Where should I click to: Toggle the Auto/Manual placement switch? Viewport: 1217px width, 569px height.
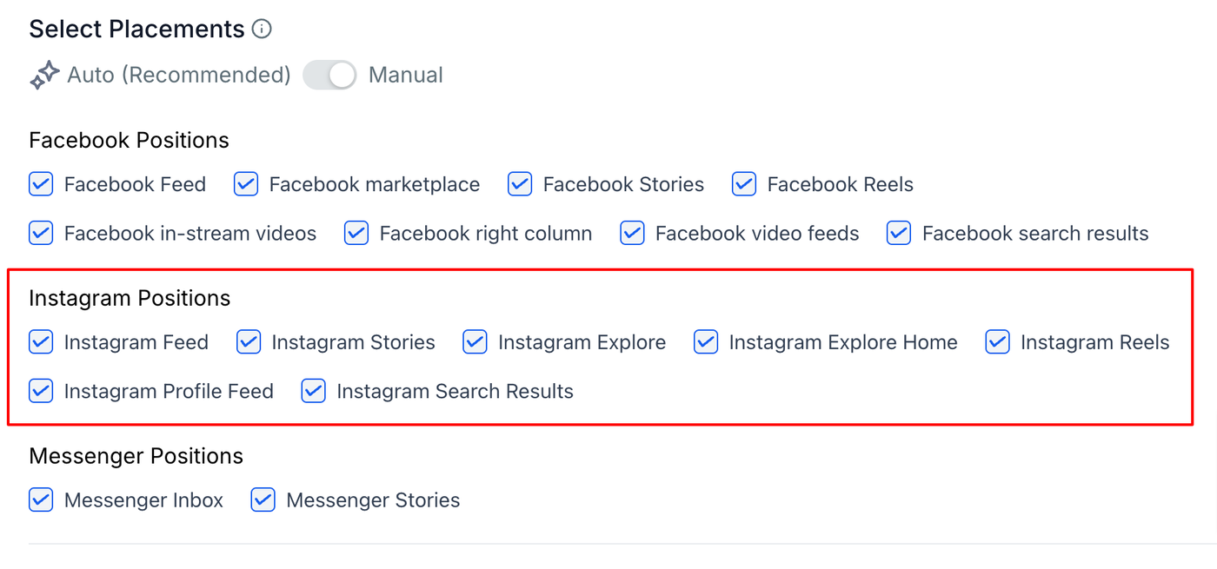(329, 76)
